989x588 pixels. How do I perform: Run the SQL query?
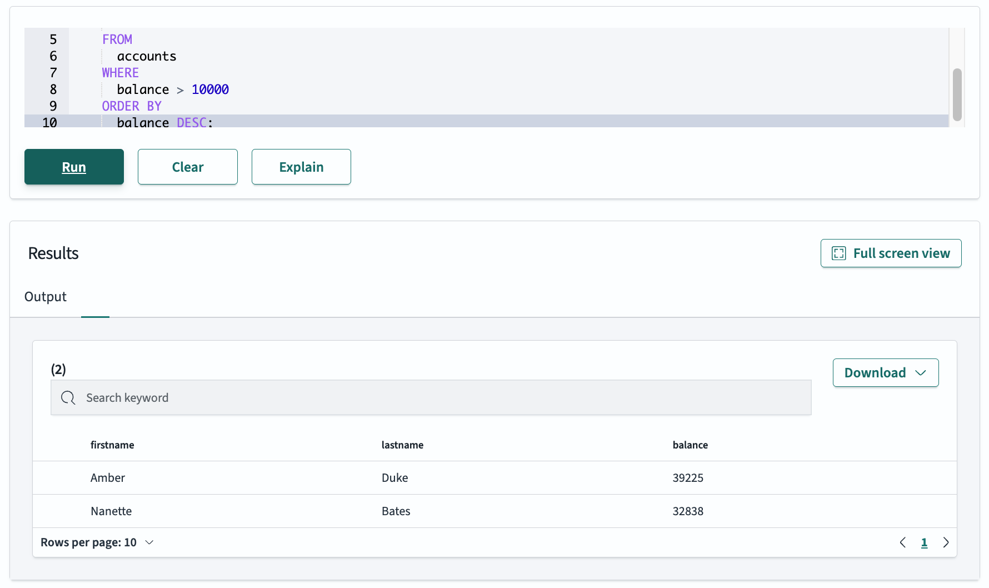point(74,167)
